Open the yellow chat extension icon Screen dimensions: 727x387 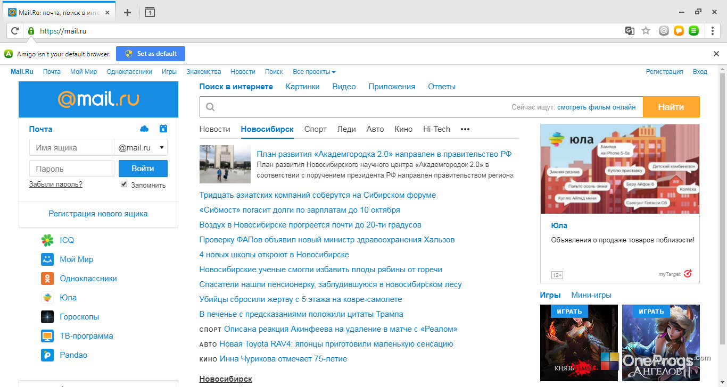click(x=679, y=31)
